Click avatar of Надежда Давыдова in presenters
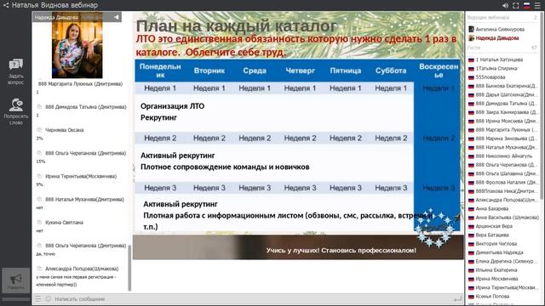545x306 pixels. click(x=471, y=38)
